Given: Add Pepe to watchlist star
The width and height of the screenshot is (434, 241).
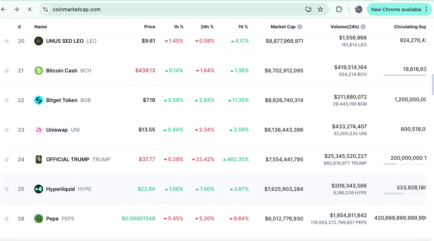Looking at the screenshot, I should point(6,219).
